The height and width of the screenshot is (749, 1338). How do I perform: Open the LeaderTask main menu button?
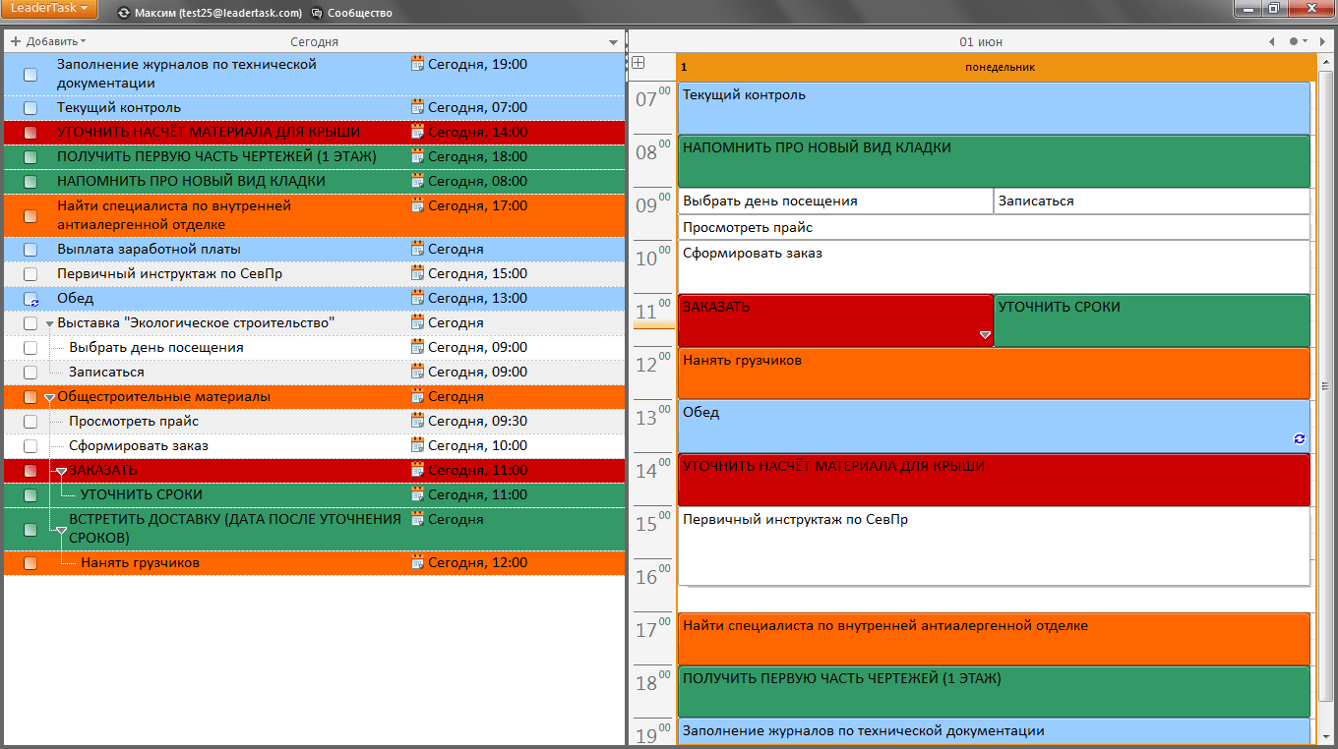[x=49, y=9]
